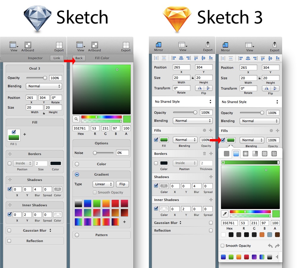Distribute horizontally in left Sketch 3 panel
The width and height of the screenshot is (297, 268).
click(156, 58)
